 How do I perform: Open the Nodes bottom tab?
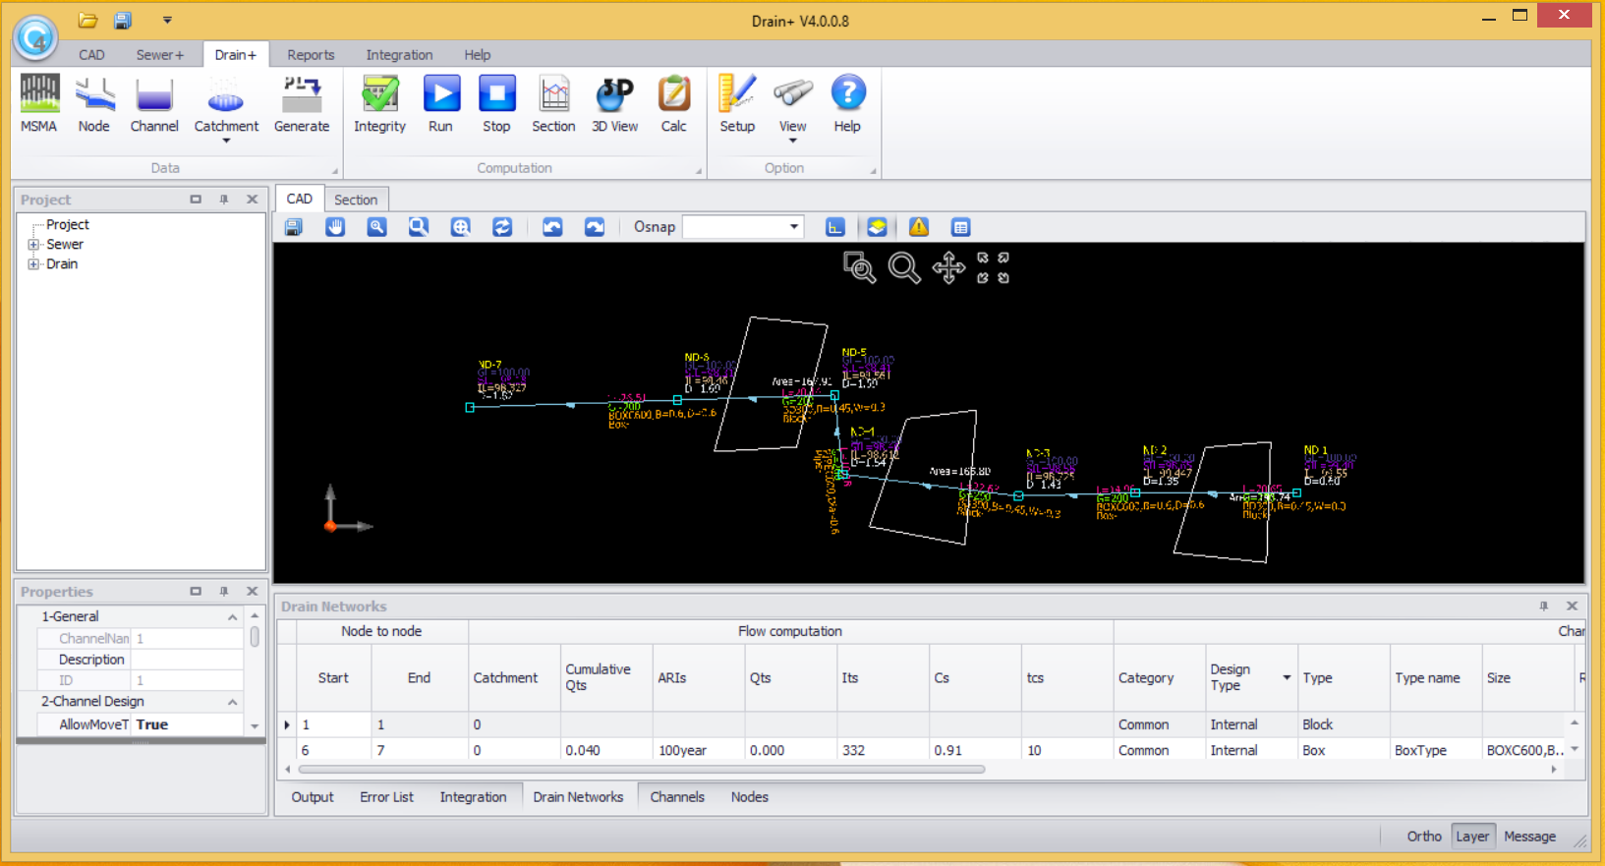750,797
